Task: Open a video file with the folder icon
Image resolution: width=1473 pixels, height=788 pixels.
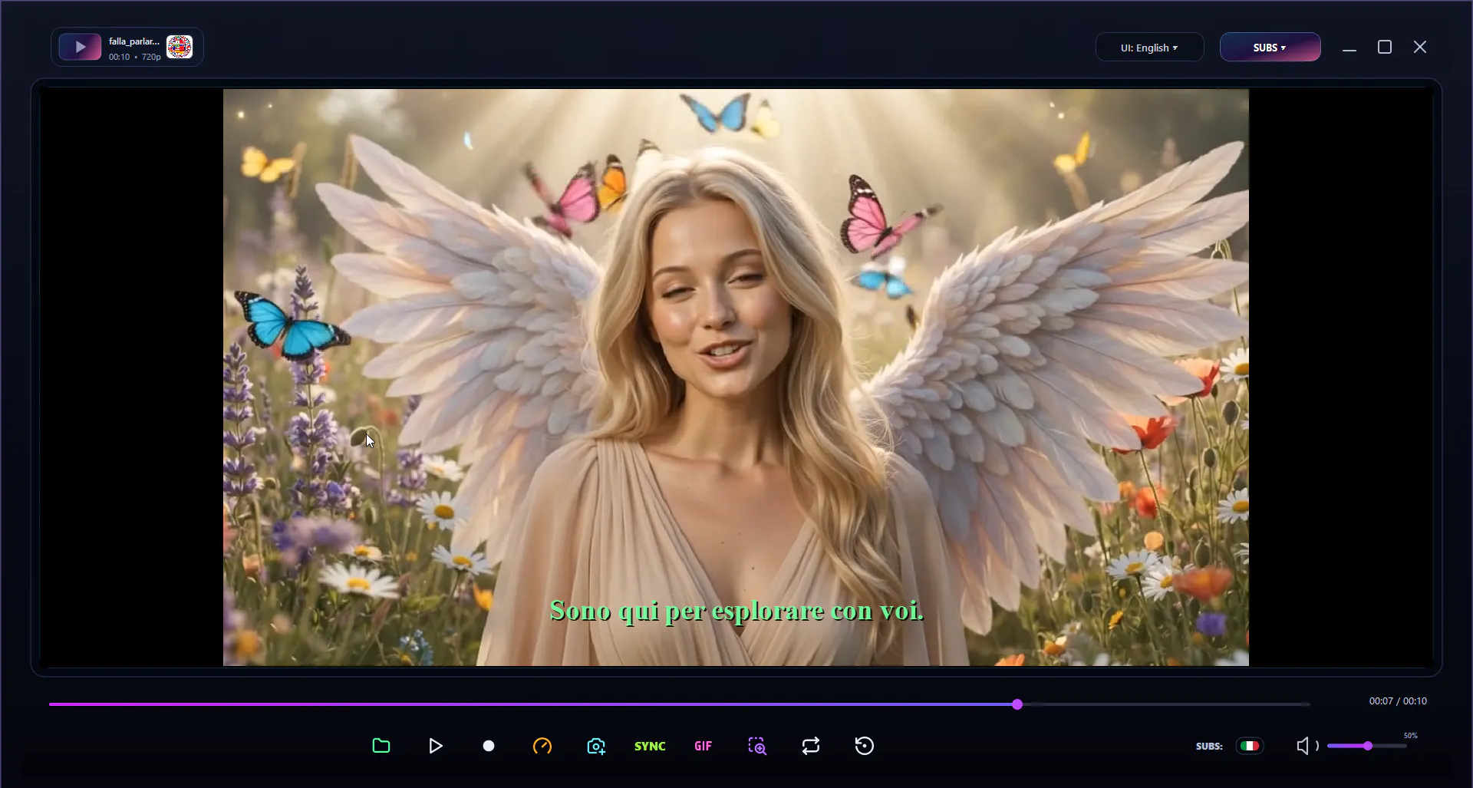Action: pyautogui.click(x=381, y=746)
